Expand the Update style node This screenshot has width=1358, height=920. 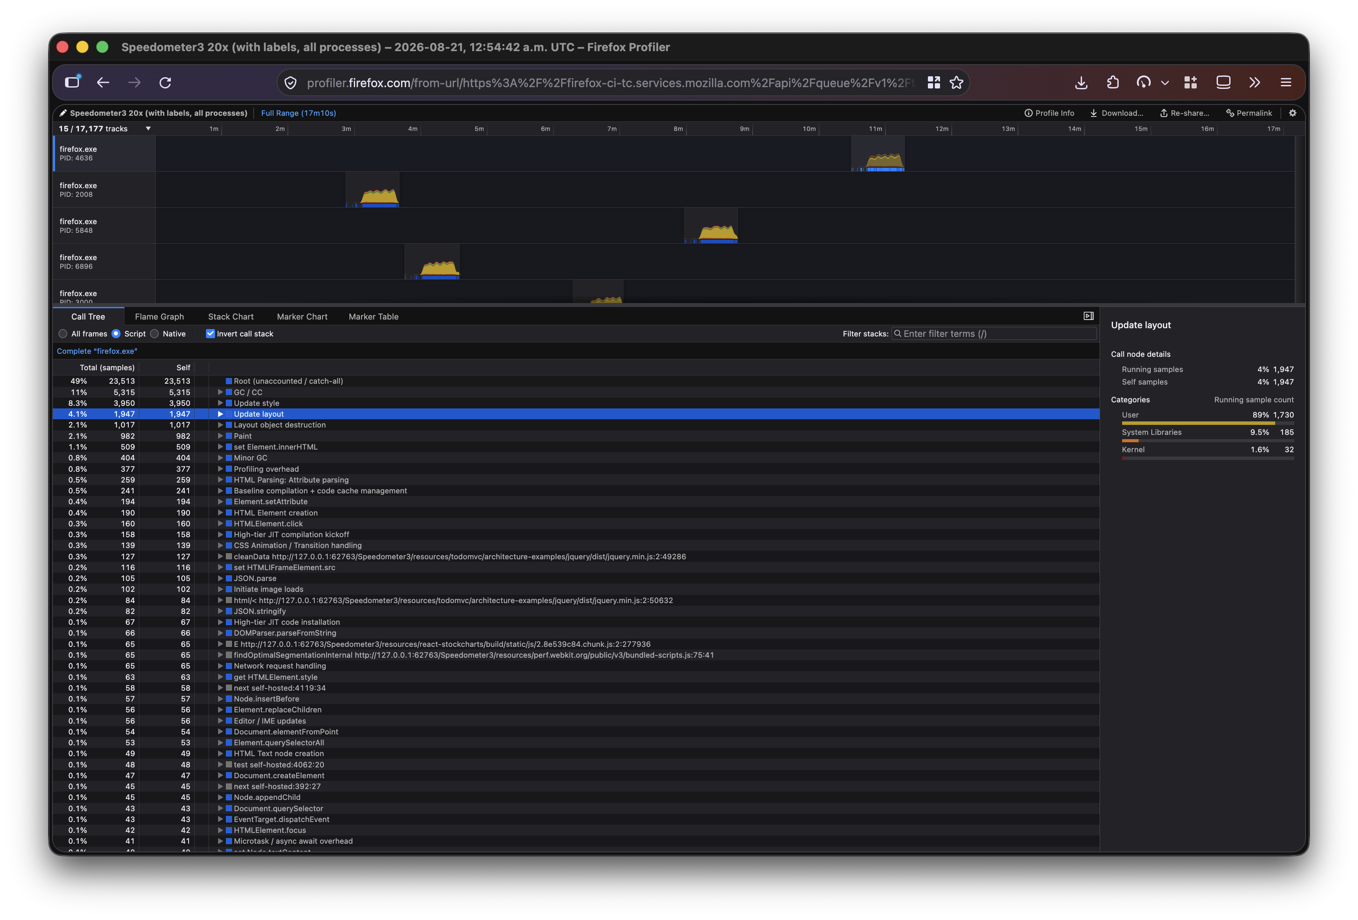coord(220,403)
